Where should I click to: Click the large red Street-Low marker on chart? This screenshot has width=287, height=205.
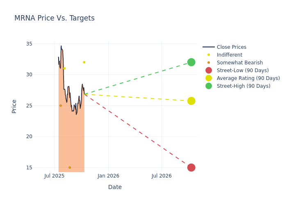click(191, 167)
